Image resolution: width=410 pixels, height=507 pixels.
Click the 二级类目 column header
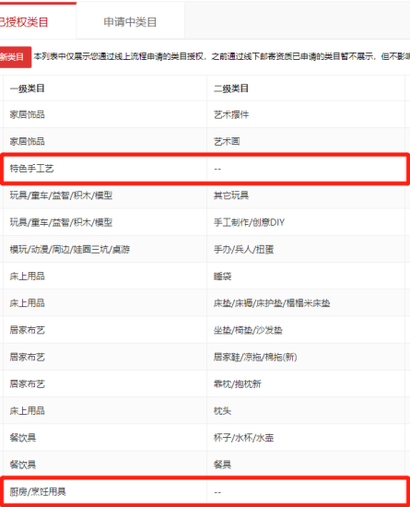pyautogui.click(x=231, y=88)
